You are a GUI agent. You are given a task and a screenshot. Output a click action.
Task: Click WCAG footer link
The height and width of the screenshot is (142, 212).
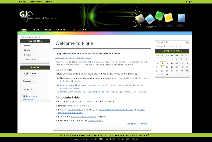click(x=135, y=139)
